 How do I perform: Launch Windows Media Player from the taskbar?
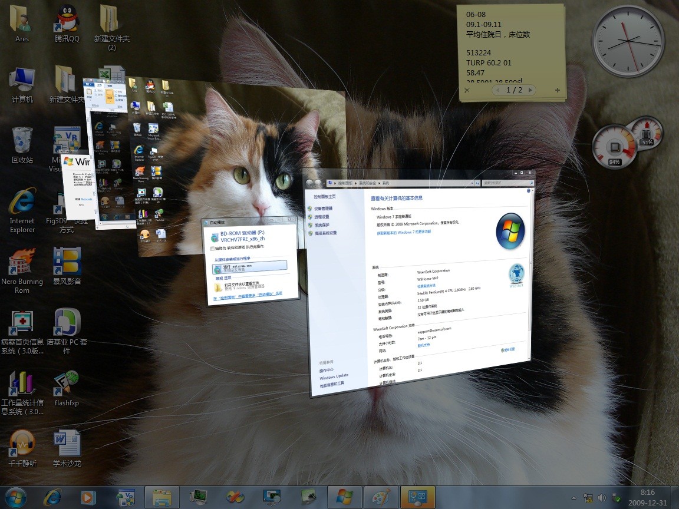[x=87, y=497]
